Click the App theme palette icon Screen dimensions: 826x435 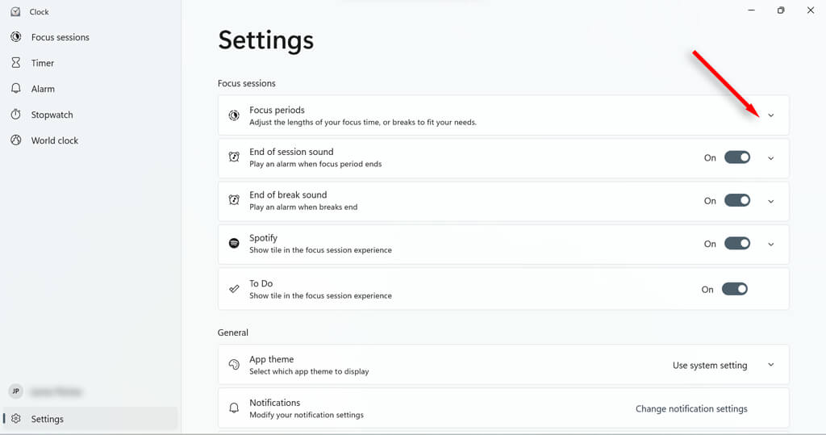[x=234, y=365]
